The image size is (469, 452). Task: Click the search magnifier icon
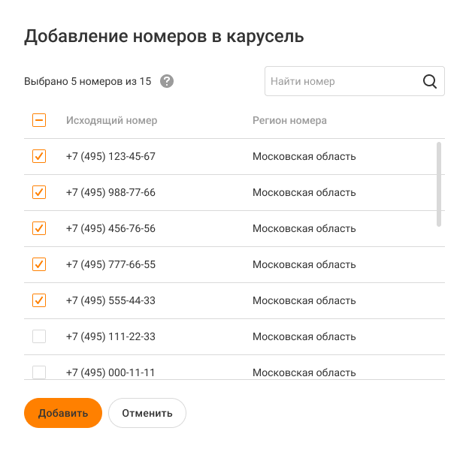tap(430, 81)
